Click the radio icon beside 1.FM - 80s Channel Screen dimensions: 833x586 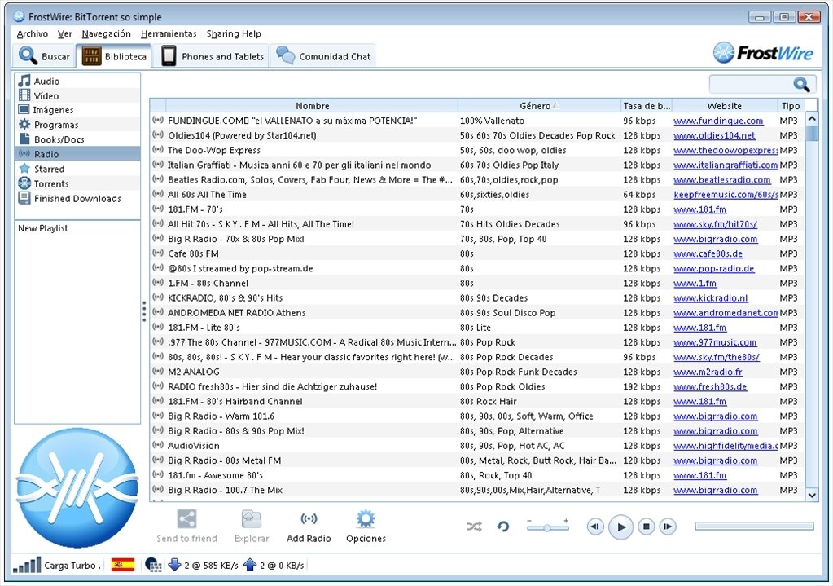click(158, 283)
